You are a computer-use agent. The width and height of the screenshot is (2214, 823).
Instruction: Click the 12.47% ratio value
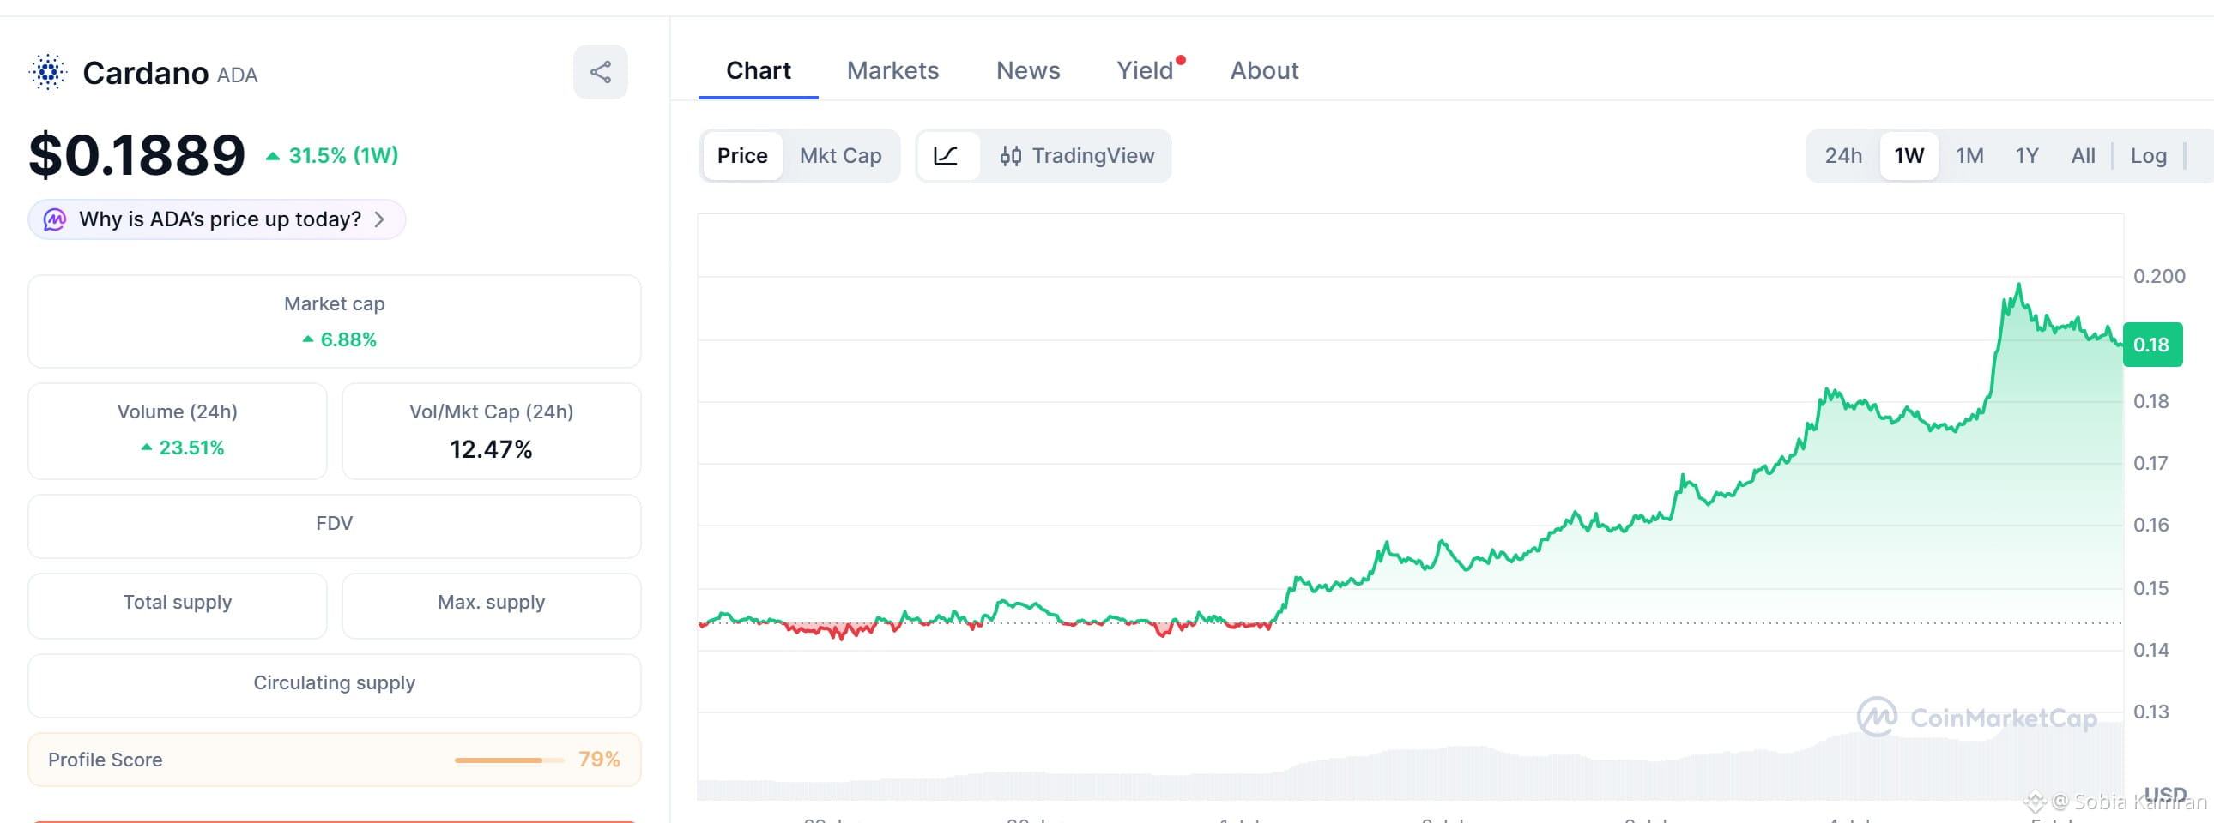(x=492, y=450)
